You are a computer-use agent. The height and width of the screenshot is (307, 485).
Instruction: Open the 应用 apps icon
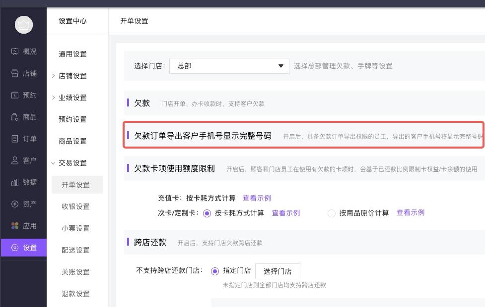coord(15,226)
